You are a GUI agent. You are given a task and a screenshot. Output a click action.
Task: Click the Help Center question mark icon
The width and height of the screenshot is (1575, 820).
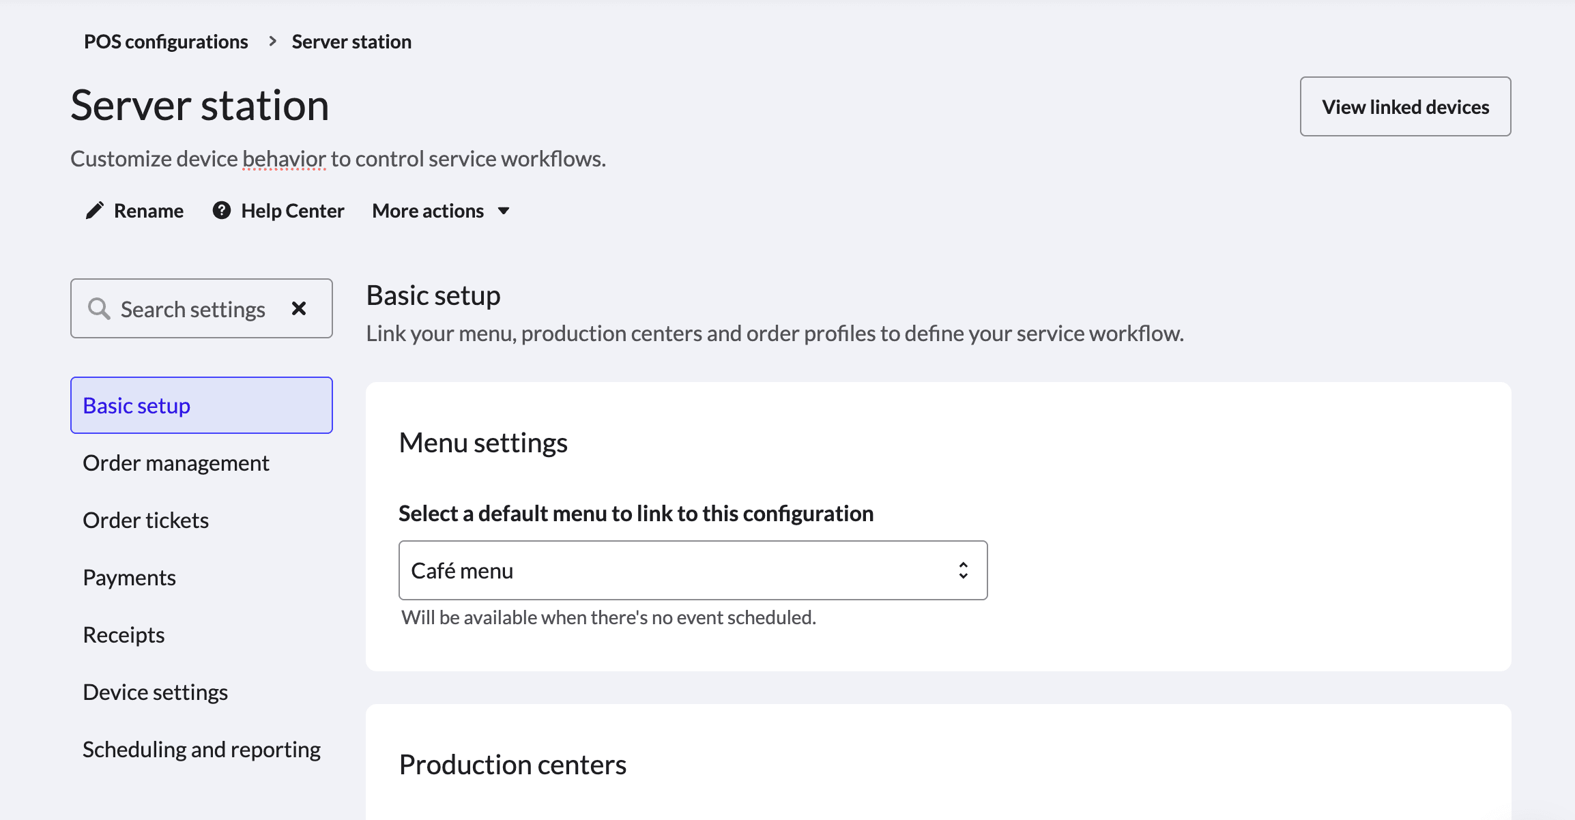point(222,211)
